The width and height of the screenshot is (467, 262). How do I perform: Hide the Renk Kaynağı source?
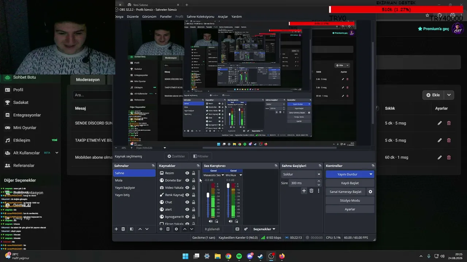click(187, 195)
